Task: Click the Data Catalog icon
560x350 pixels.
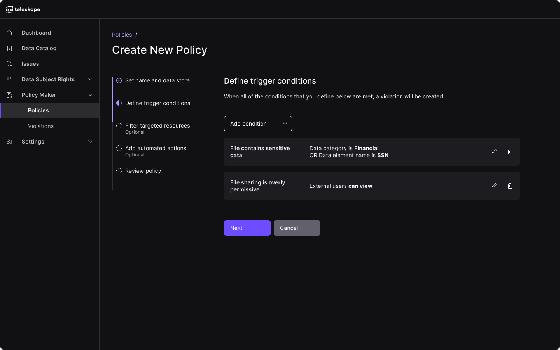Action: (x=9, y=48)
